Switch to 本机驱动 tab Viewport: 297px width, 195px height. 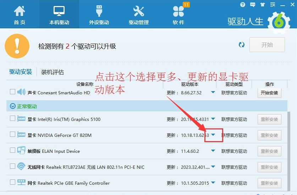coord(59,15)
